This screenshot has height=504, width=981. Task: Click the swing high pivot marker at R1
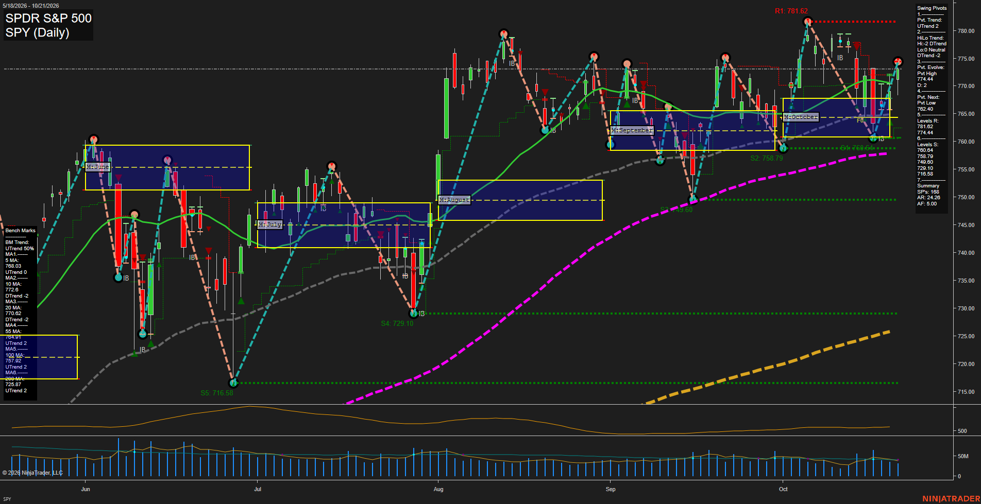click(x=807, y=21)
